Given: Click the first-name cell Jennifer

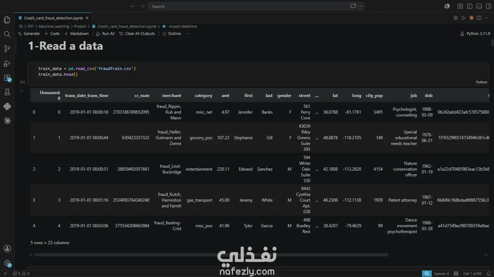Looking at the screenshot, I should [245, 112].
